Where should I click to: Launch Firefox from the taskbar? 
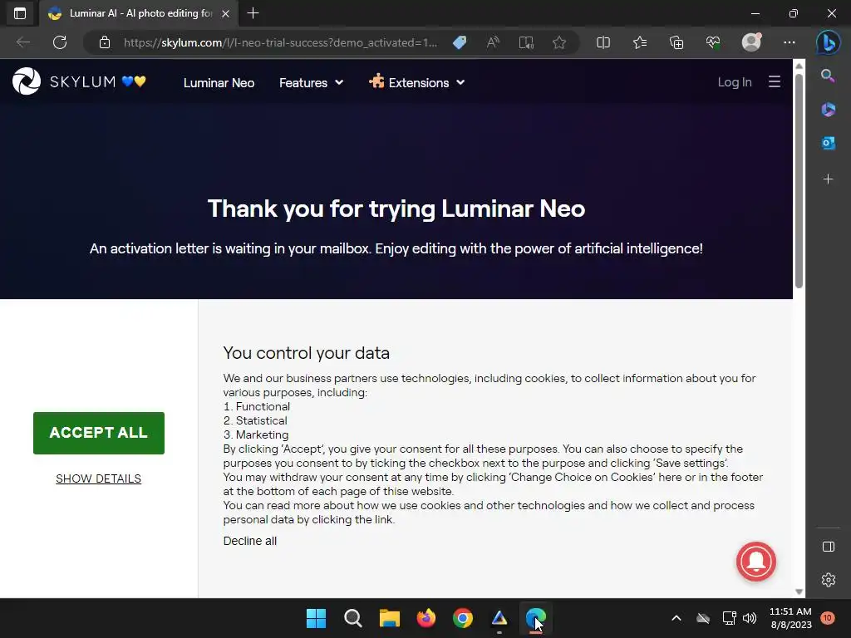(426, 618)
